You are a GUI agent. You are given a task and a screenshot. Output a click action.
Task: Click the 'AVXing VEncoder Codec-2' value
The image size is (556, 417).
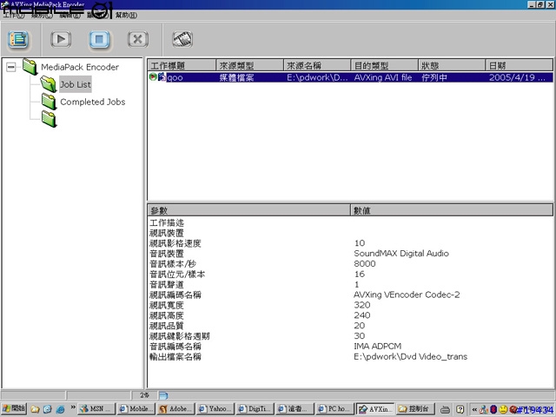tap(407, 295)
